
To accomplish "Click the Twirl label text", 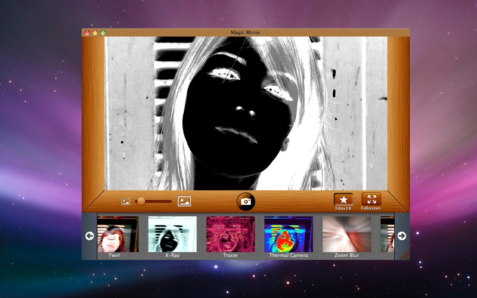I will click(x=114, y=256).
